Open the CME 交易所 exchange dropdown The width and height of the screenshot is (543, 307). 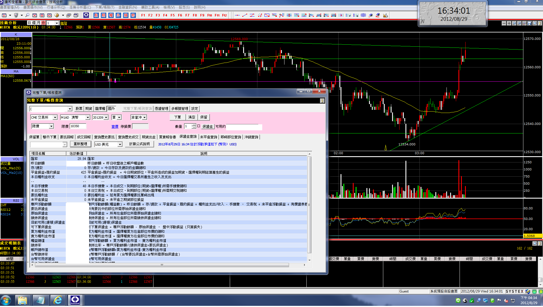[55, 118]
